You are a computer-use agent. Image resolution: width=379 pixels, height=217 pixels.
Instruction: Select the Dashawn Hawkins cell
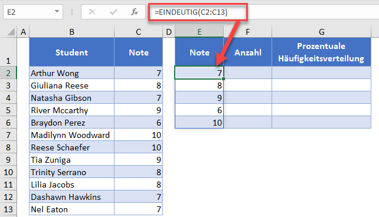(71, 197)
